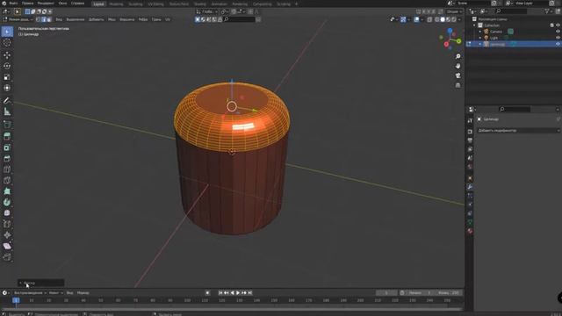Select the 3D Cursor tool
This screenshot has height=316, width=562.
(x=7, y=43)
